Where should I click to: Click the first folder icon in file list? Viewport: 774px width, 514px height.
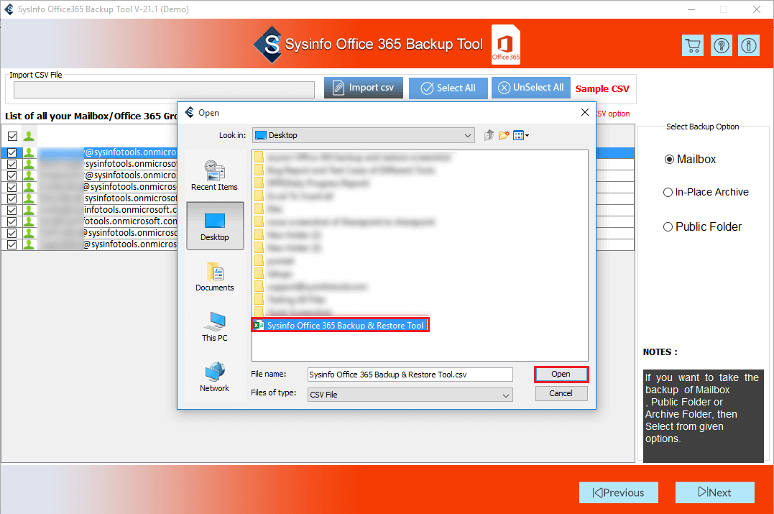[259, 157]
